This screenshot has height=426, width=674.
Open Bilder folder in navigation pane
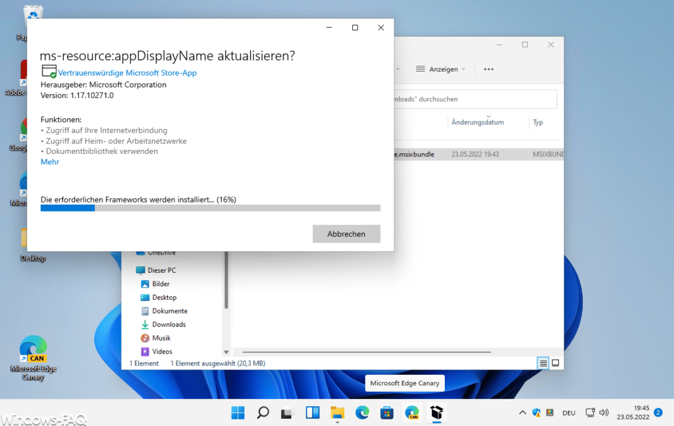(155, 284)
